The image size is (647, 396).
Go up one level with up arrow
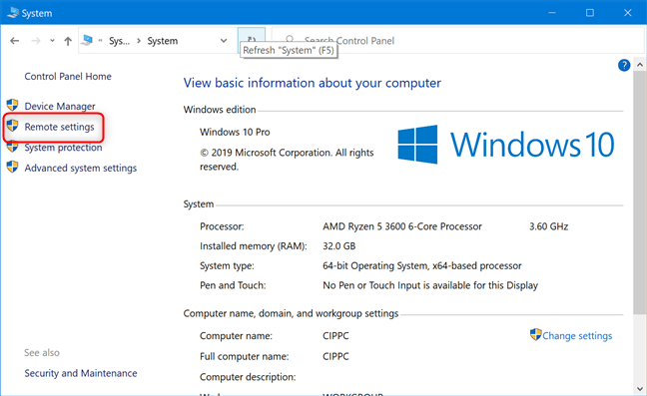pos(68,41)
